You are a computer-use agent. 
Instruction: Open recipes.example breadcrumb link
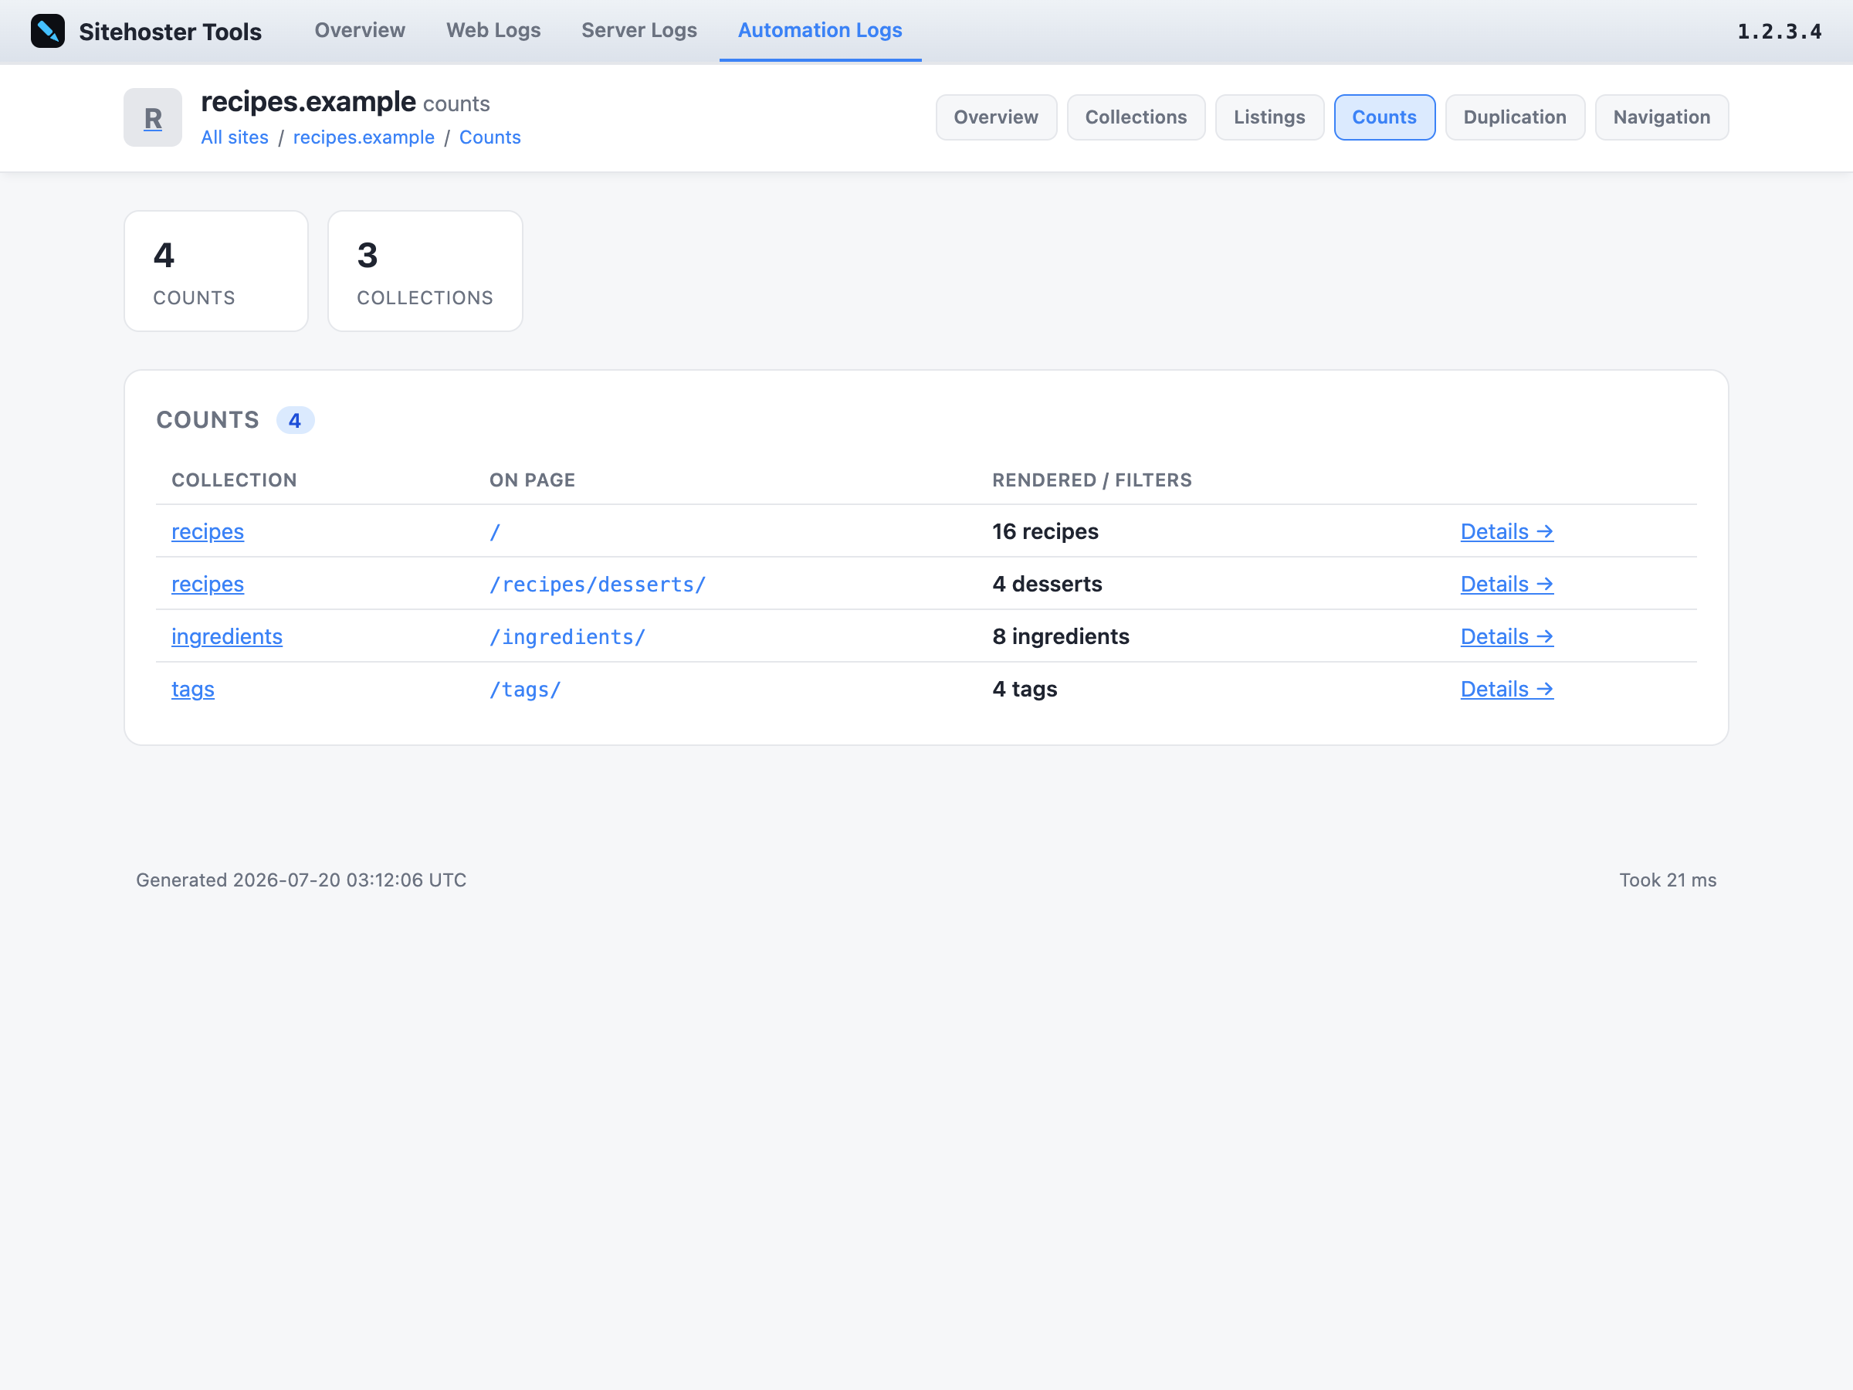pyautogui.click(x=364, y=137)
